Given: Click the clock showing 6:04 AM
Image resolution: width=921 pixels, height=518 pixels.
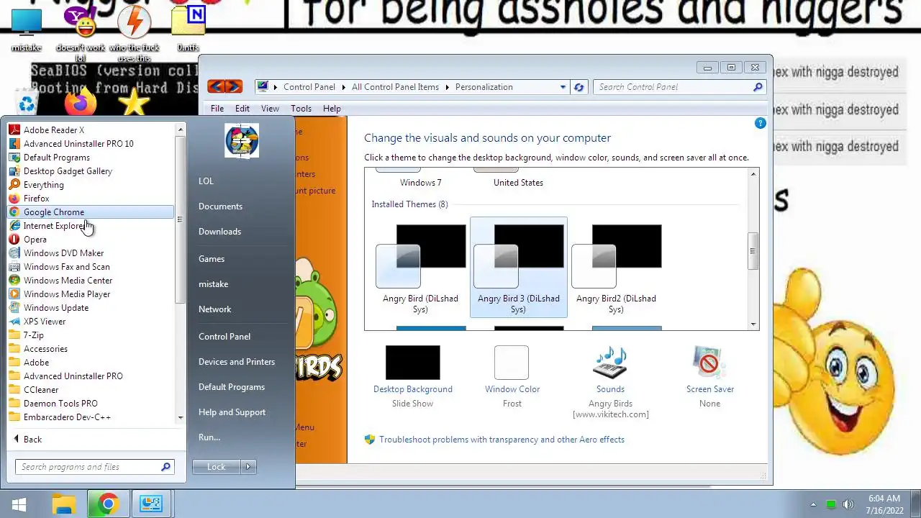Looking at the screenshot, I should (884, 499).
